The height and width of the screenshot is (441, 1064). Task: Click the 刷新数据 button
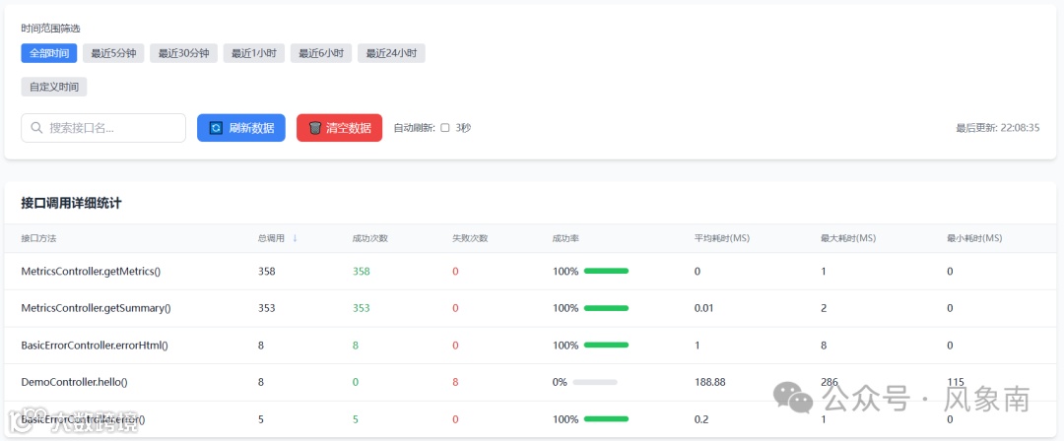tap(241, 128)
